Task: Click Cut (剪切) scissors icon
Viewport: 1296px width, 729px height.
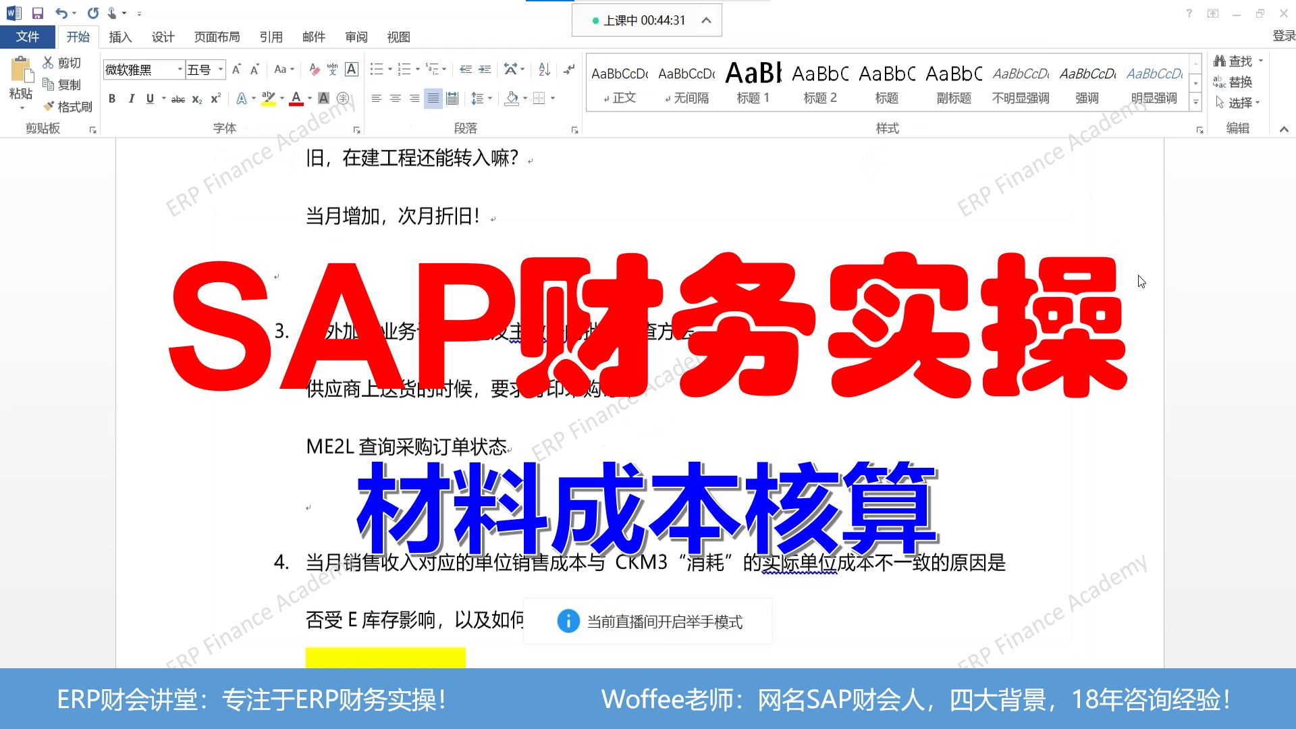Action: (48, 63)
